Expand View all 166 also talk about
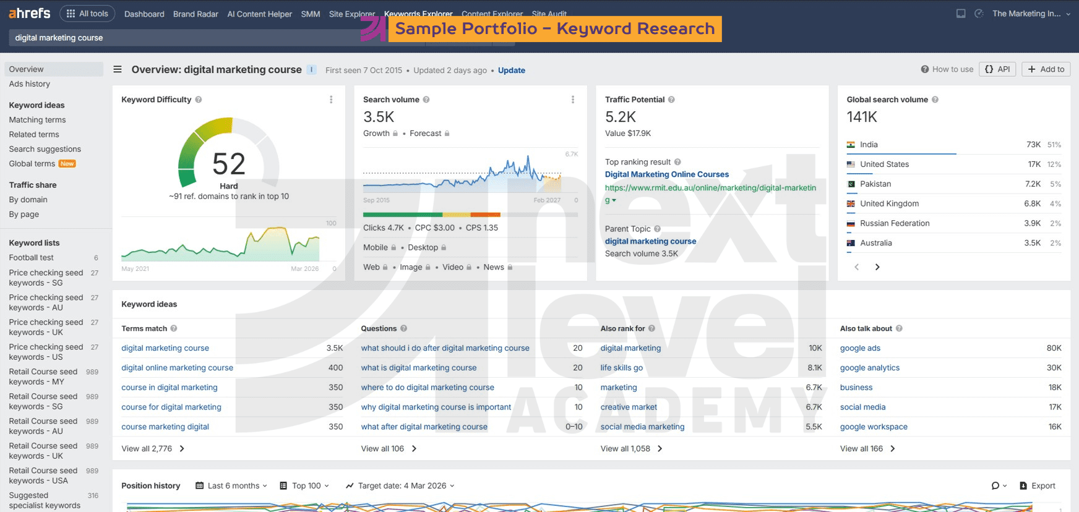The image size is (1079, 512). point(867,449)
